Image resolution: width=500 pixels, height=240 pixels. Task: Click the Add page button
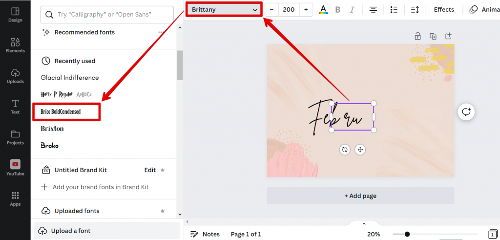click(360, 196)
